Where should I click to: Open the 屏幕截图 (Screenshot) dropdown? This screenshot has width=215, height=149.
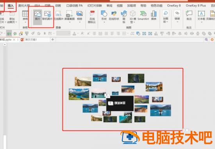click(x=70, y=16)
